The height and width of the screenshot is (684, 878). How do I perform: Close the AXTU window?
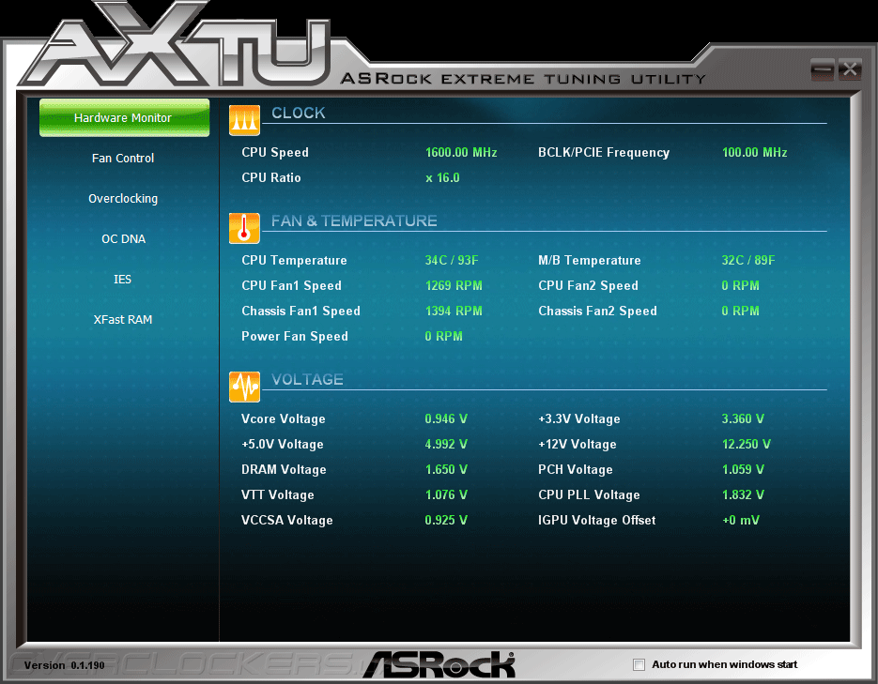tap(850, 69)
